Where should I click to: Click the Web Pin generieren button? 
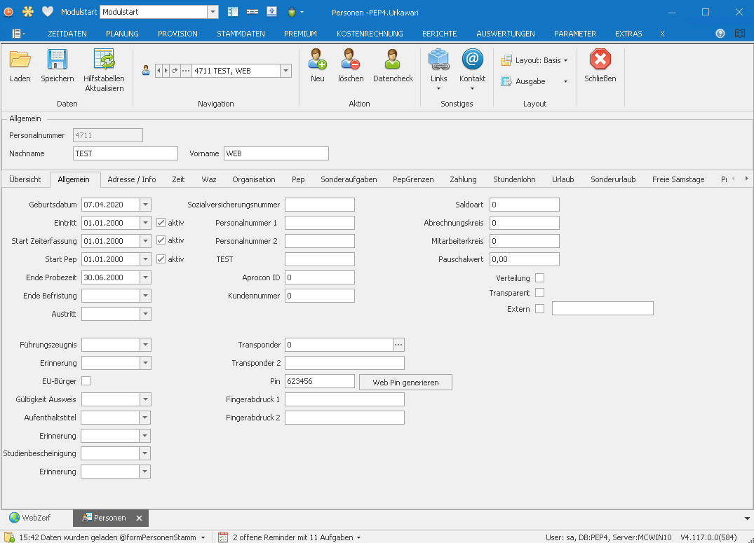[x=405, y=383]
